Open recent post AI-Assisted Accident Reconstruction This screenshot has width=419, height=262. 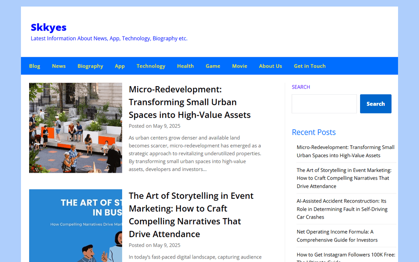342,209
